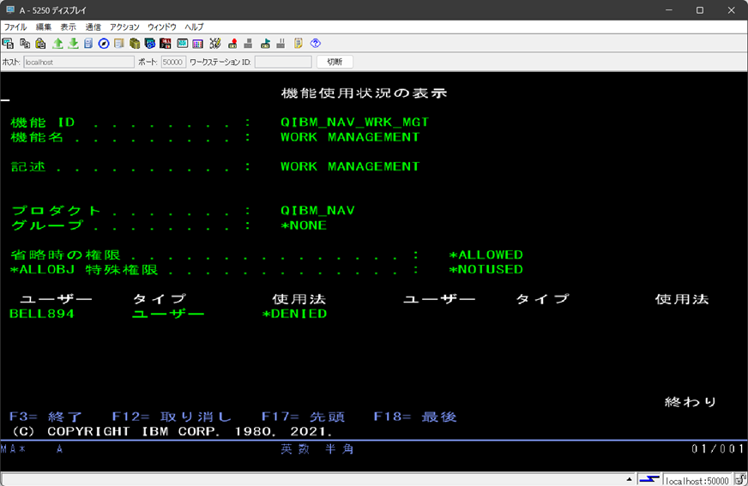Click the ワークステーション ID input field
The width and height of the screenshot is (748, 486).
[x=283, y=62]
